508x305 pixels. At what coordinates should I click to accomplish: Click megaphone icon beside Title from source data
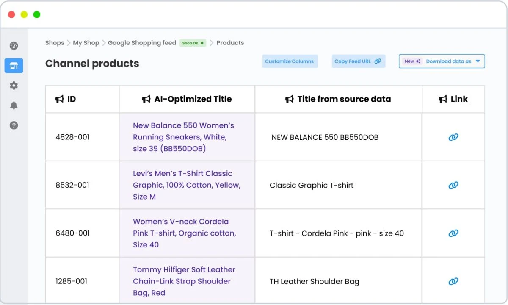tap(290, 99)
